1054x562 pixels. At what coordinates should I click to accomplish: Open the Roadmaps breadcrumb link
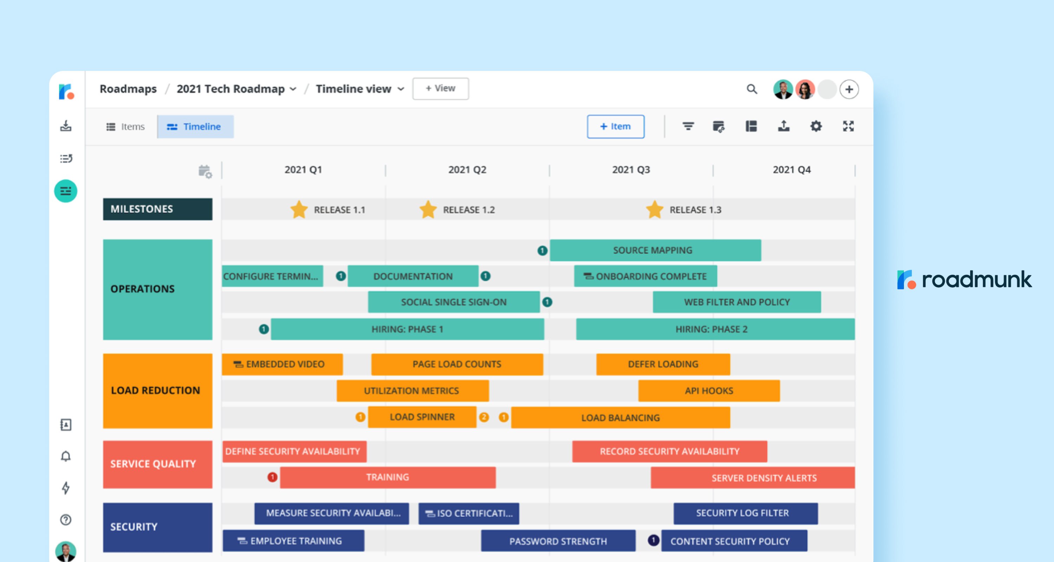128,89
